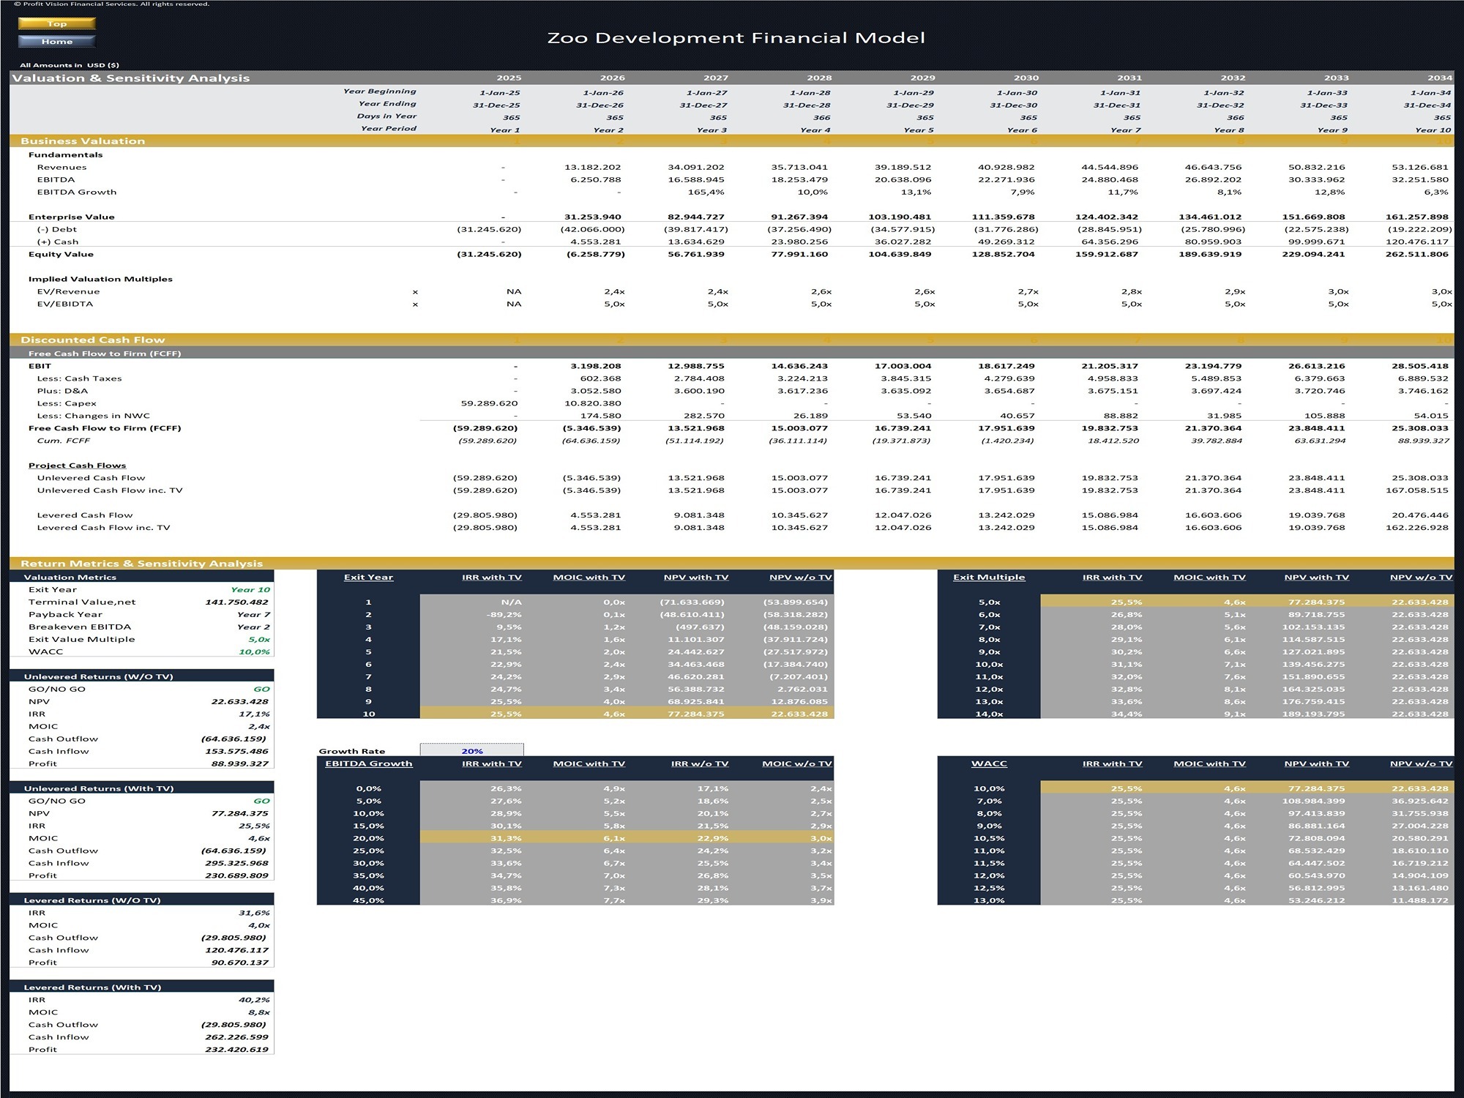Click the Return Metrics & Sensitivity Analysis header

(142, 564)
